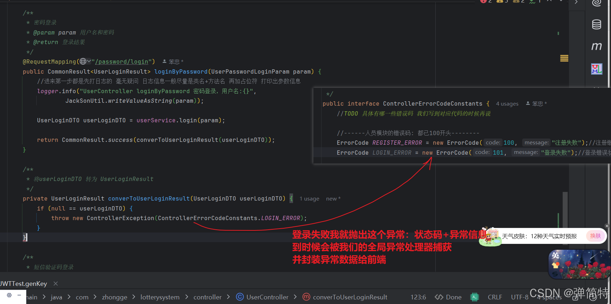Close the JWTTest.genKey tab
This screenshot has height=304, width=611.
55,284
